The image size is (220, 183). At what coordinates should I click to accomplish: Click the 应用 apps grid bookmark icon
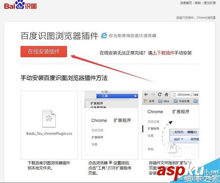click(146, 101)
